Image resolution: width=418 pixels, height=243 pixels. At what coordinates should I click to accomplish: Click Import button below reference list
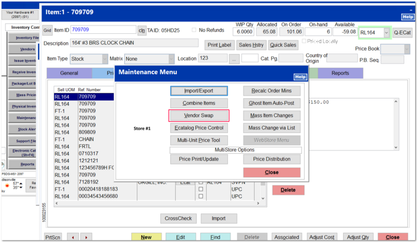(218, 219)
